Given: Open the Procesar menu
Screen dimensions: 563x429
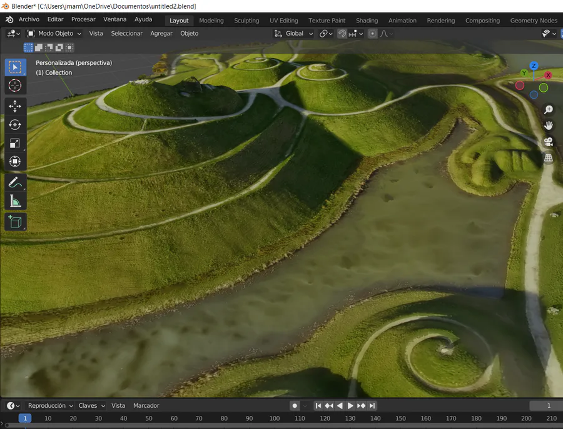Looking at the screenshot, I should [83, 19].
